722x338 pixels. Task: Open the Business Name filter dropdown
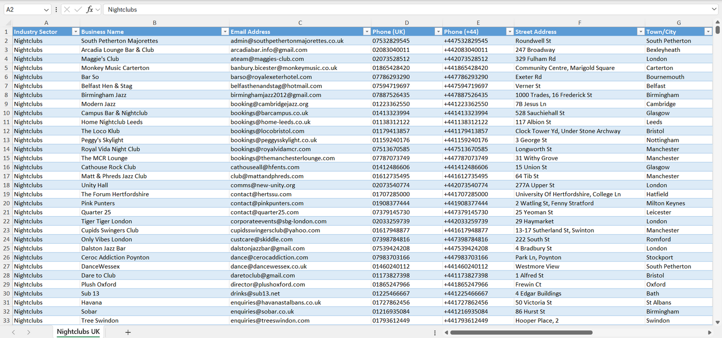click(x=225, y=31)
